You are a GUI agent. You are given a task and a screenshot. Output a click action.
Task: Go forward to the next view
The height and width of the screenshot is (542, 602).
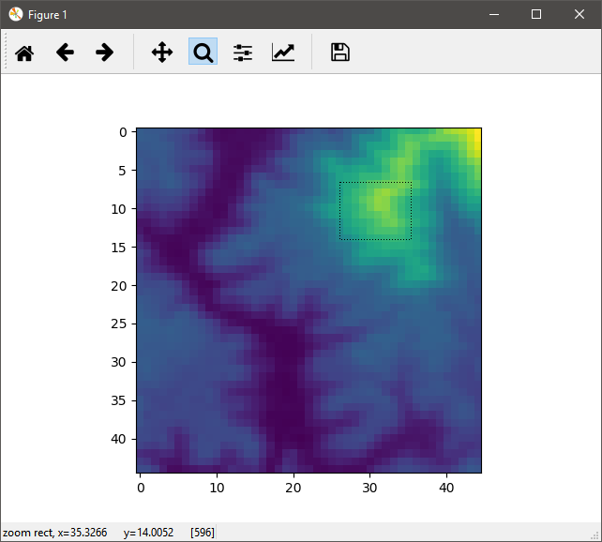[105, 53]
